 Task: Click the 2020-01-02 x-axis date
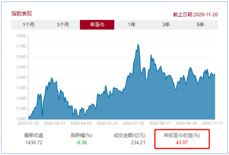coord(28,123)
